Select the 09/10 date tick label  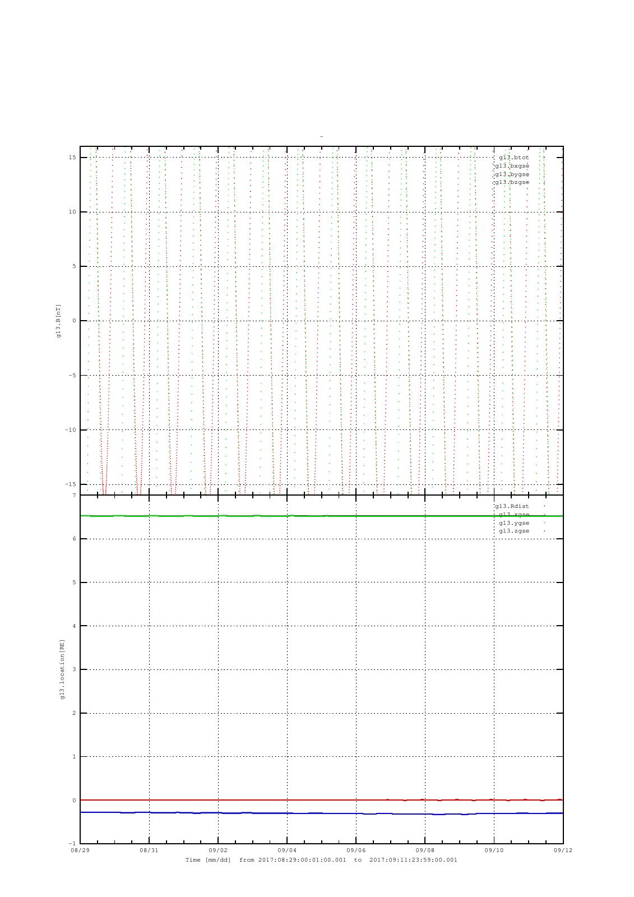point(494,850)
